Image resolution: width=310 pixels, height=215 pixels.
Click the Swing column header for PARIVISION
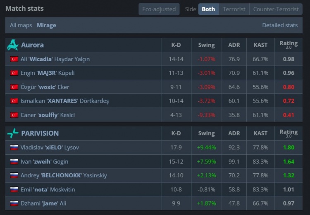pos(206,134)
